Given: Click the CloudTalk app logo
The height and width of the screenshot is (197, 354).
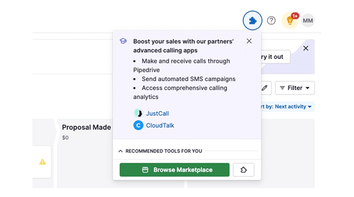Looking at the screenshot, I should click(x=138, y=125).
